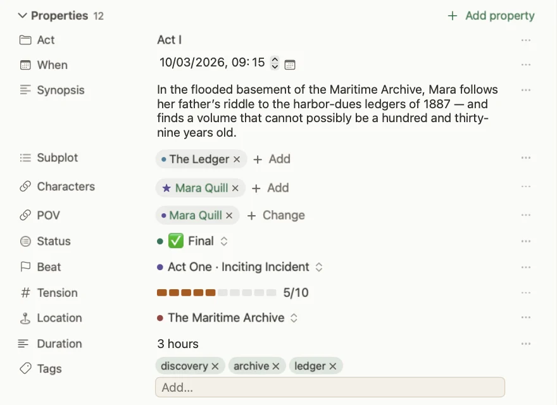Viewport: 557px width, 405px height.
Task: Collapse the Properties section chevron
Action: [22, 16]
